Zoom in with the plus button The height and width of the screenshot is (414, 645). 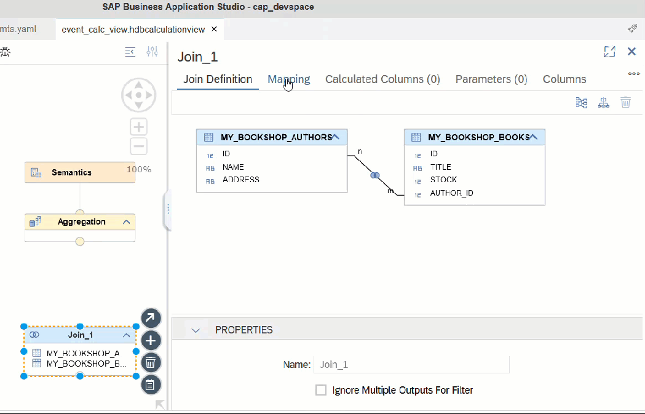[138, 127]
